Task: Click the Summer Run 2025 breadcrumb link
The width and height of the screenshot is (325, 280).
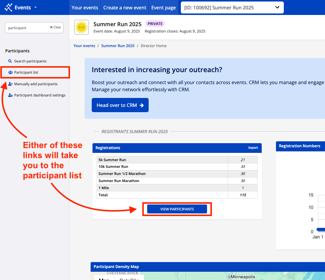Action: (x=118, y=46)
